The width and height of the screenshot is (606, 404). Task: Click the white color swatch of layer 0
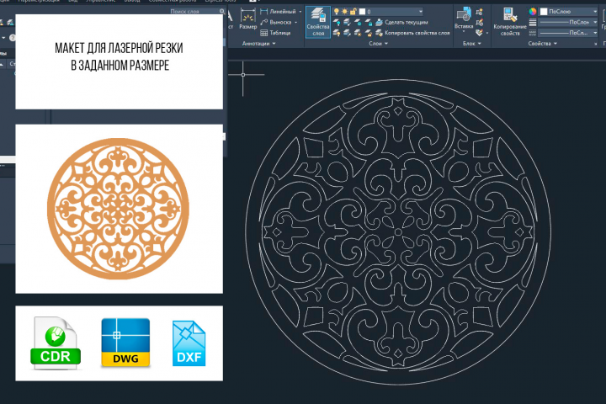coord(362,12)
